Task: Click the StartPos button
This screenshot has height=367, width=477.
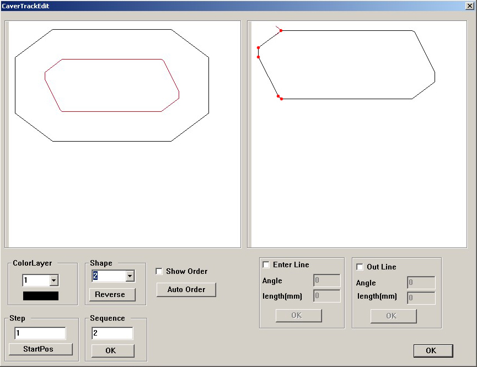Action: click(x=40, y=349)
